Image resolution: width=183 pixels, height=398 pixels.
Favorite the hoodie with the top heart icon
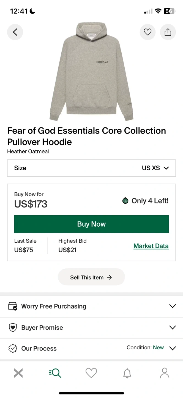point(148,32)
